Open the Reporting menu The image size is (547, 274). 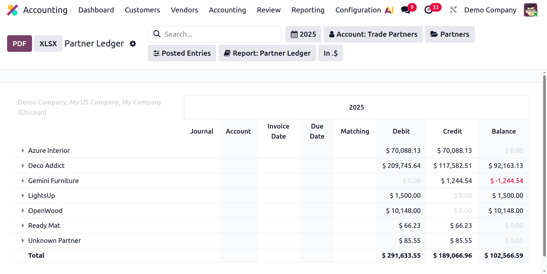click(x=308, y=10)
